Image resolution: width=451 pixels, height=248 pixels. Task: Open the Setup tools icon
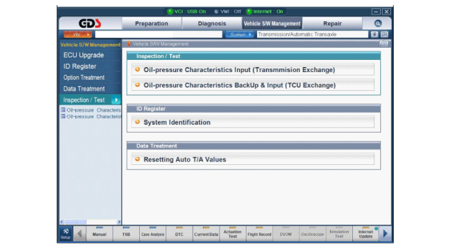[x=66, y=234]
